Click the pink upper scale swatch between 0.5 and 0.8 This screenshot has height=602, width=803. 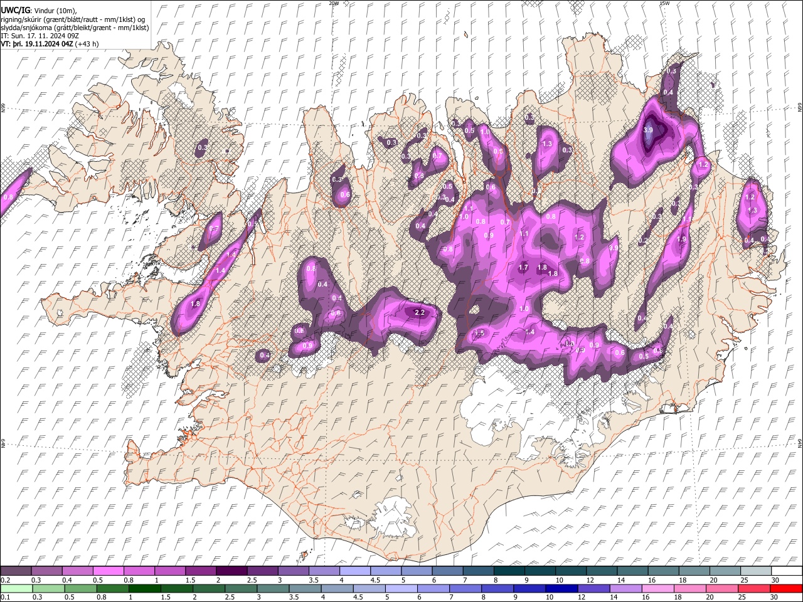click(x=108, y=571)
